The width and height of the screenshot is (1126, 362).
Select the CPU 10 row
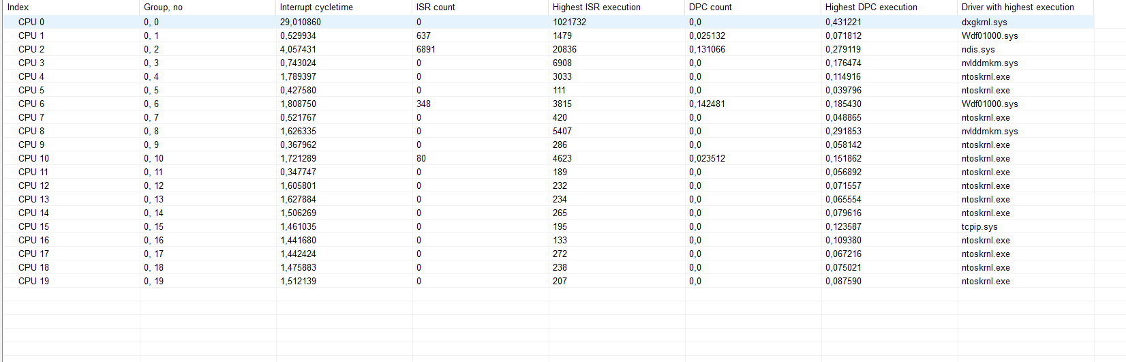click(x=33, y=158)
